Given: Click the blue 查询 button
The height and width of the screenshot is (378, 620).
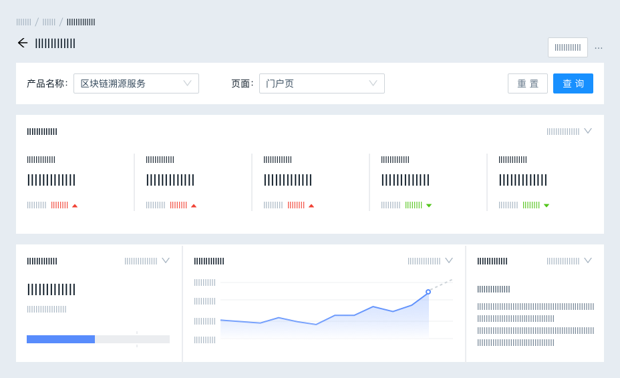Looking at the screenshot, I should pyautogui.click(x=573, y=83).
